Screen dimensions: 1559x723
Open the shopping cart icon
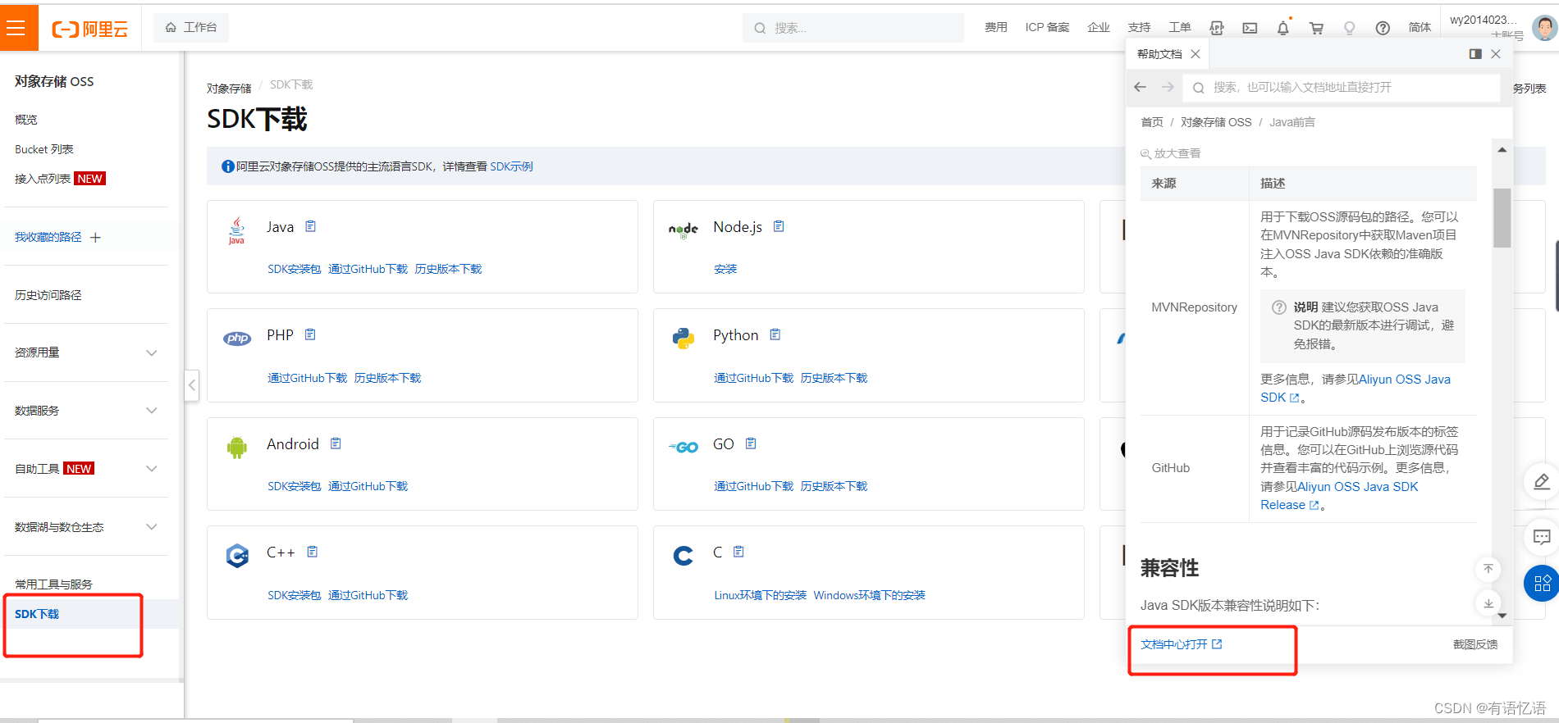pos(1316,28)
